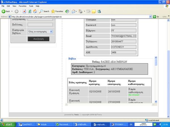The height and width of the screenshot is (127, 170).
Task: Click the Email field THOMAS@HOTMAIL
Action: (124, 36)
